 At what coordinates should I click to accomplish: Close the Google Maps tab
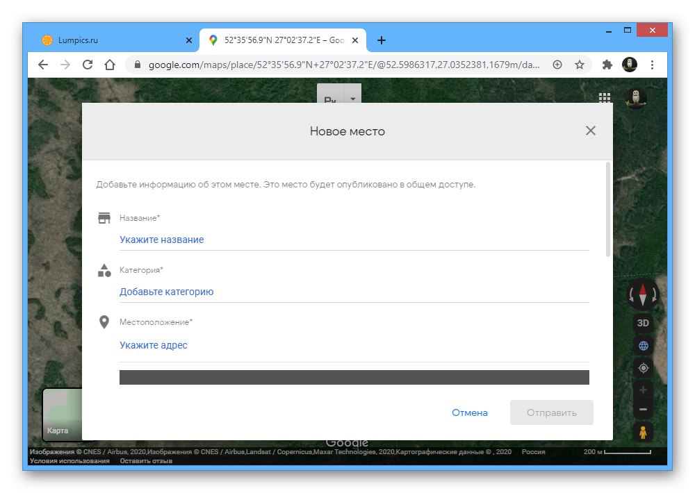(x=355, y=40)
